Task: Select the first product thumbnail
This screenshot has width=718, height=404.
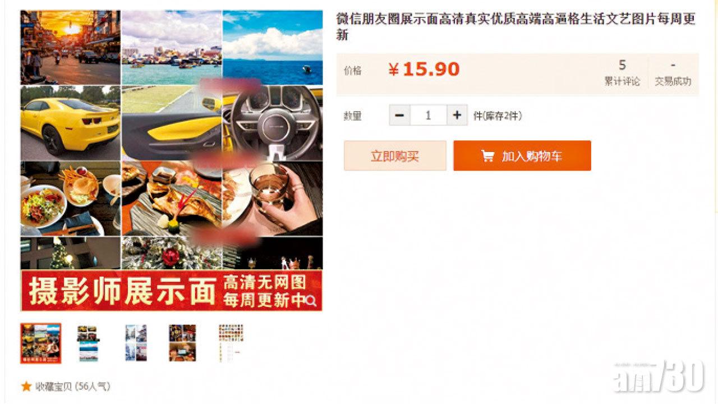Action: coord(41,343)
